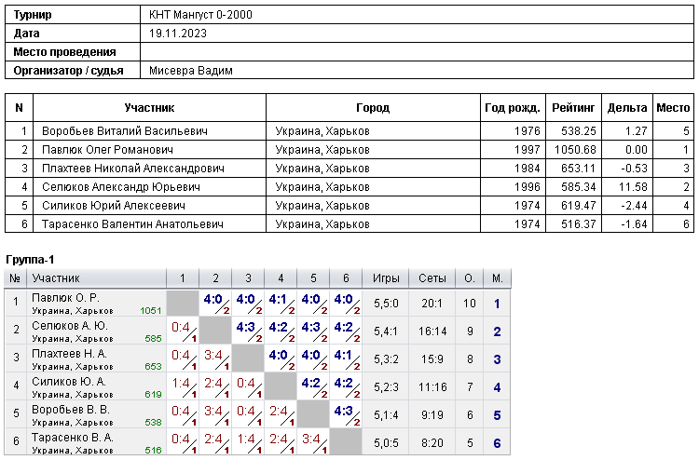Click sets total 11:16
The height and width of the screenshot is (460, 699).
pos(432,387)
